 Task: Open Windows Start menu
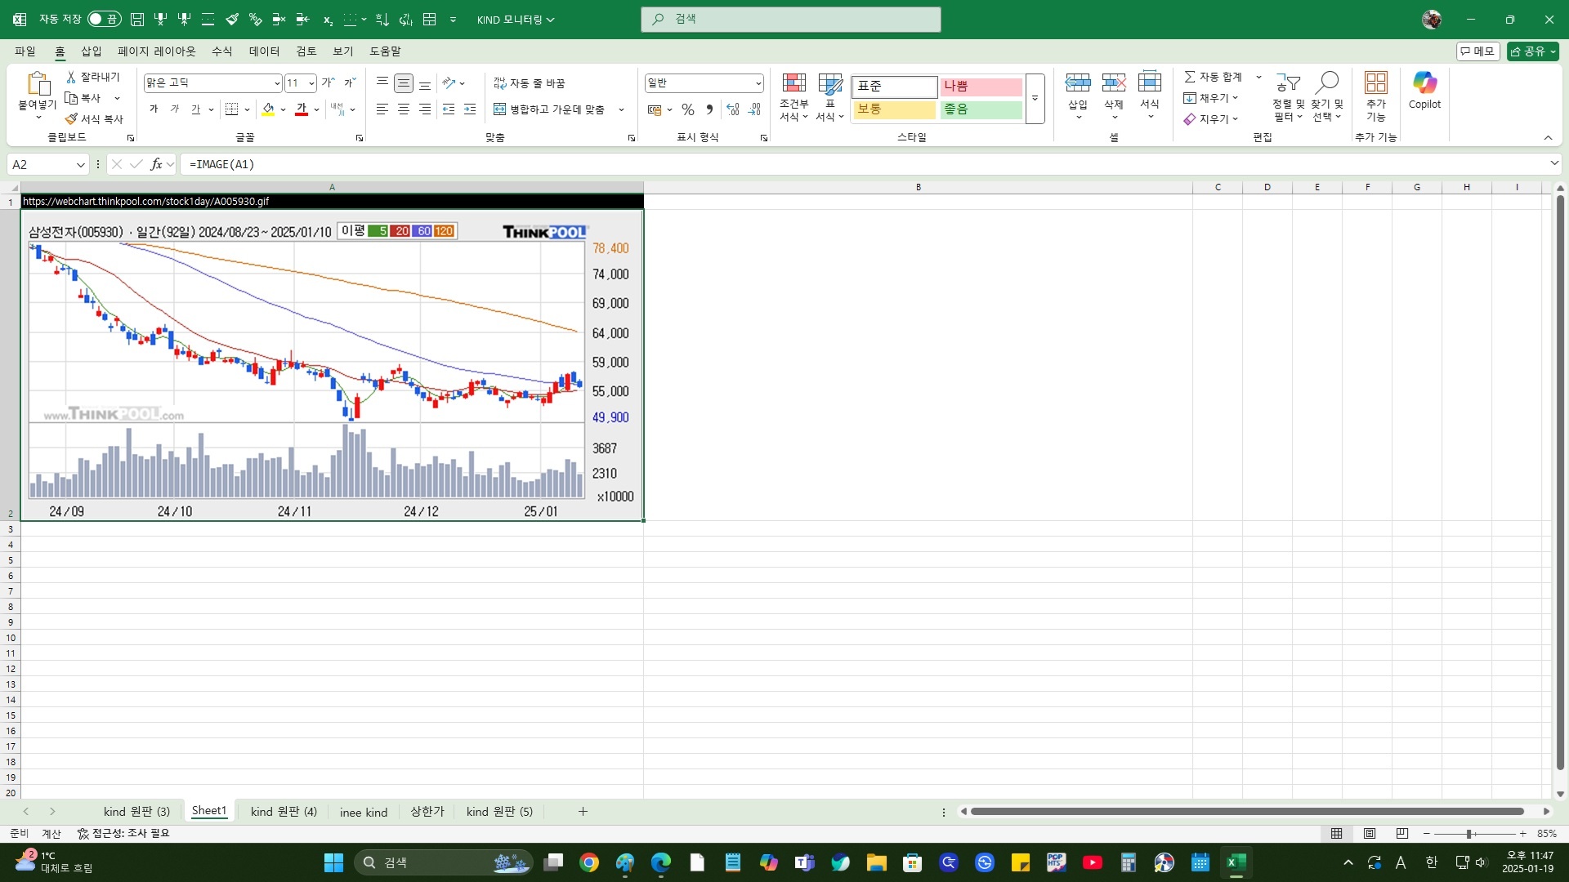333,862
